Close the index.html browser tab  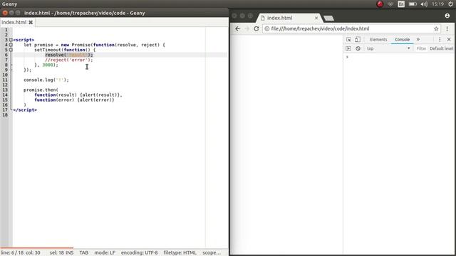(316, 18)
